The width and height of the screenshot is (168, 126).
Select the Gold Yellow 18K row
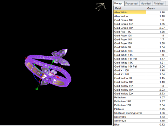[141, 90]
